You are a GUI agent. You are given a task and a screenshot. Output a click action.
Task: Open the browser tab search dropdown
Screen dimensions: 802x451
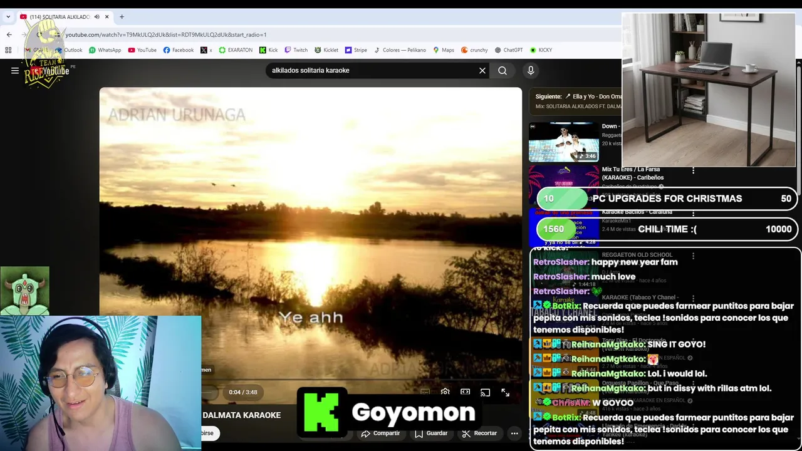coord(8,17)
